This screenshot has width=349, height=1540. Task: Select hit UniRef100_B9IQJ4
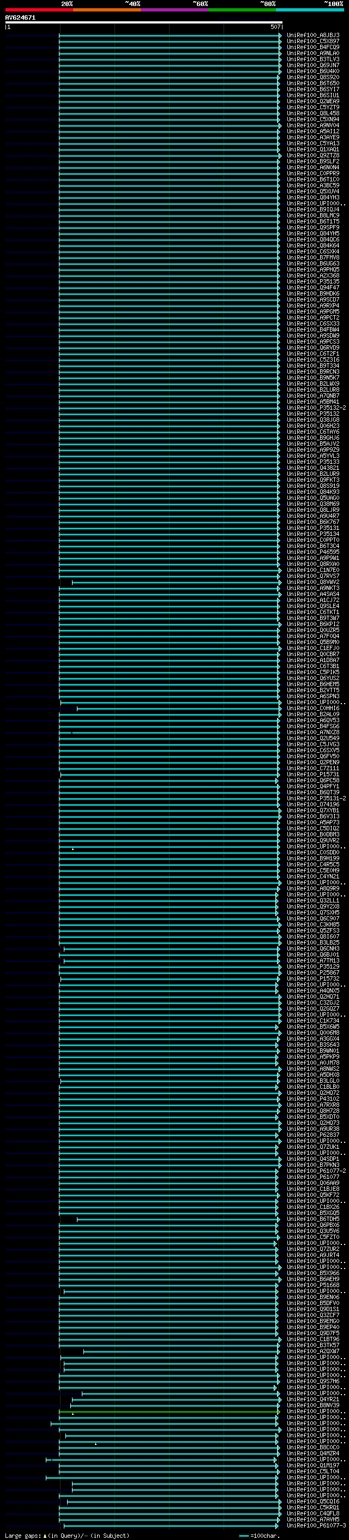(x=313, y=209)
